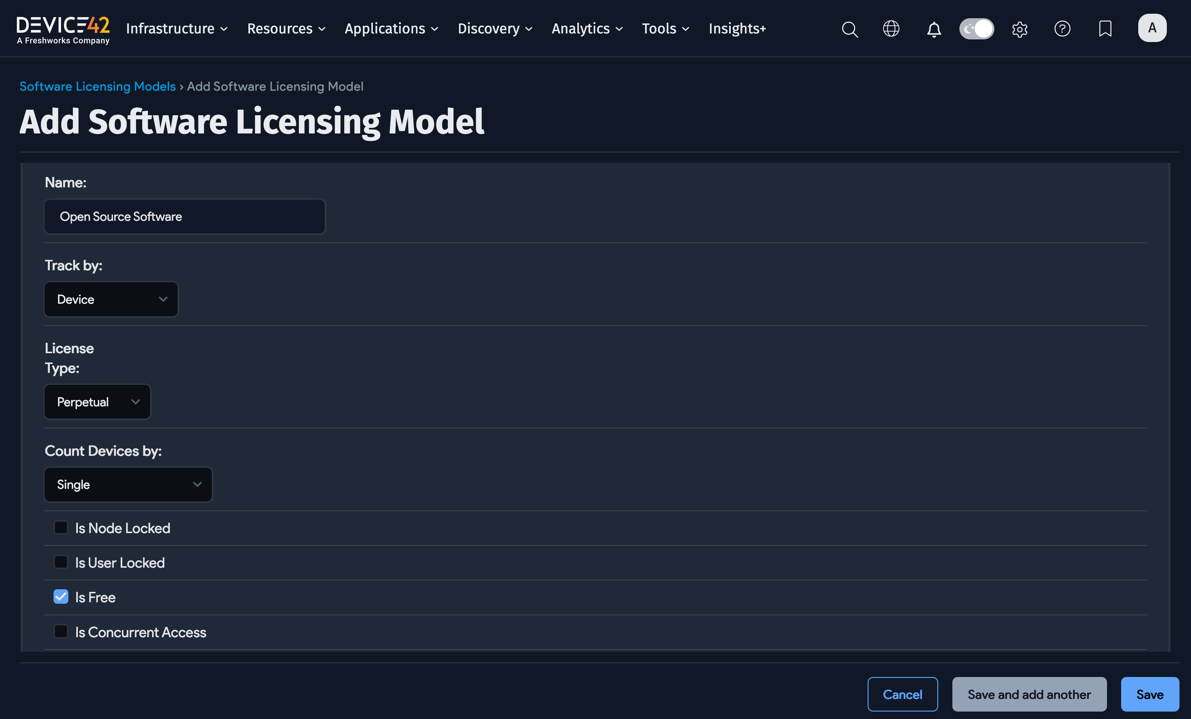Change License Type from Perpetual
The height and width of the screenshot is (719, 1191).
(x=97, y=402)
